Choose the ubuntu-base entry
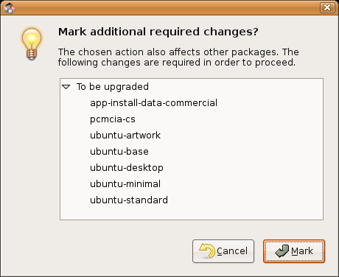This screenshot has height=277, width=339. pyautogui.click(x=119, y=152)
